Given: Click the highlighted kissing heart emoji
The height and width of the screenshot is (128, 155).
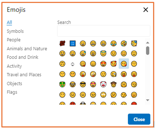Looking at the screenshot, I should point(124,64).
